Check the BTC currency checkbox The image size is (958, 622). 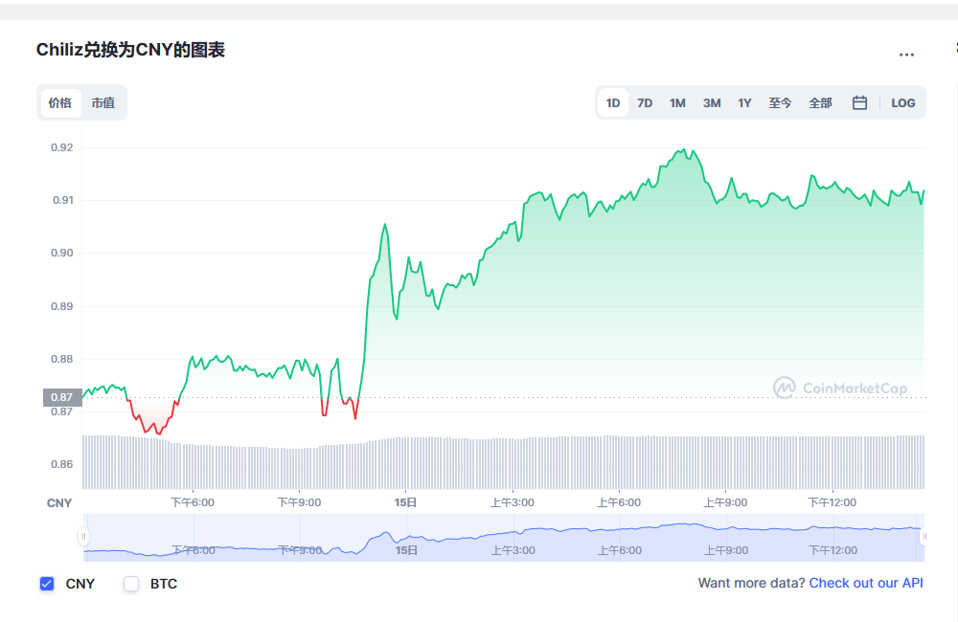point(131,584)
